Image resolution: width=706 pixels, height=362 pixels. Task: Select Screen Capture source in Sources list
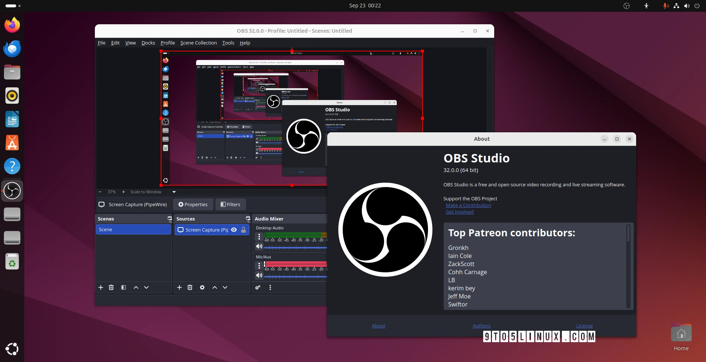212,230
